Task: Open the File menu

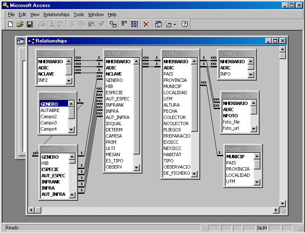Action: [x=11, y=14]
